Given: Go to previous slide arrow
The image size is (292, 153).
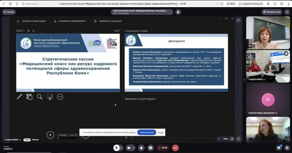Looking at the screenshot, I should coord(50,135).
